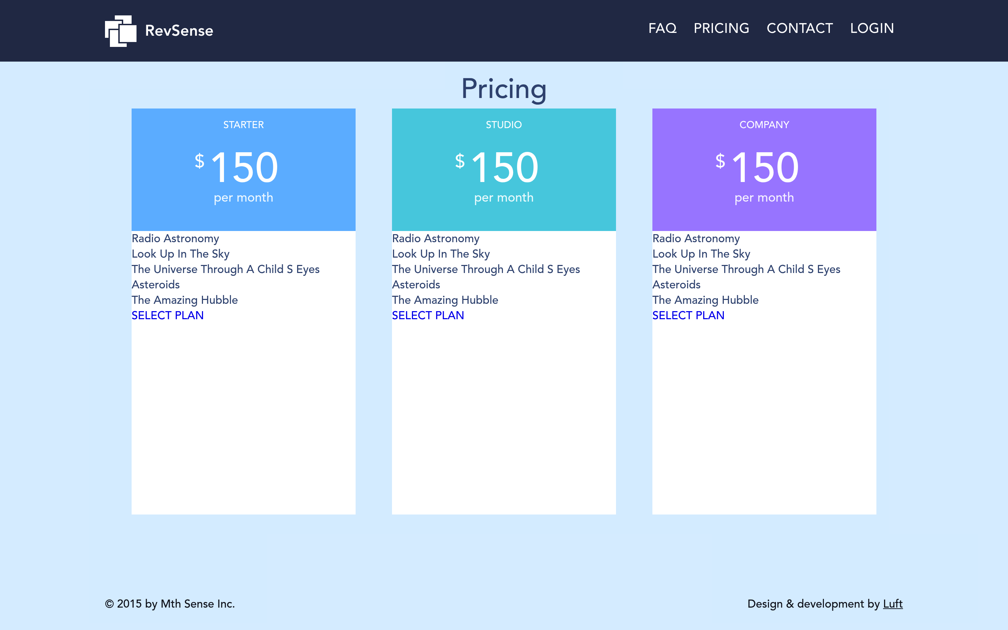Click Asteroids in the Starter plan list

[x=156, y=285]
